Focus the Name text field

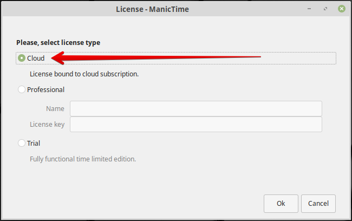[196, 109]
